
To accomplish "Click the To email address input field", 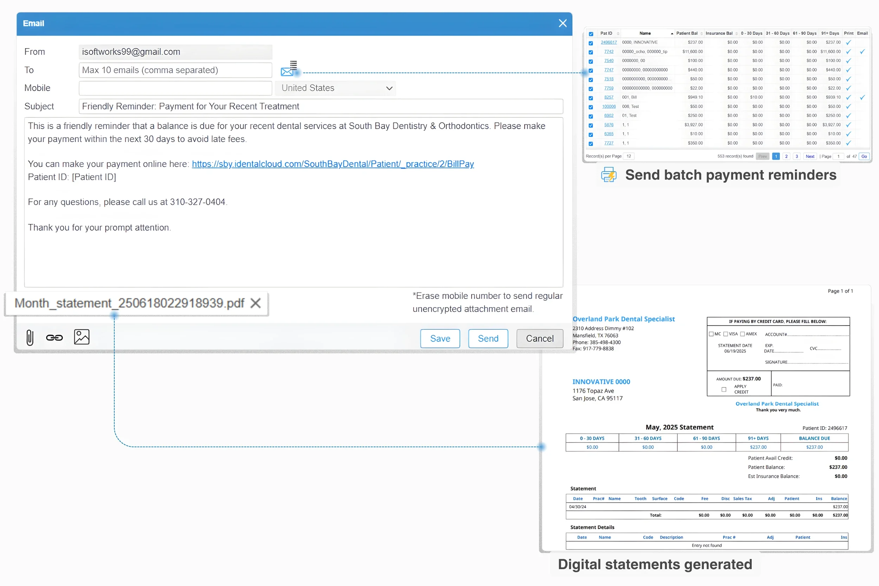I will point(175,70).
